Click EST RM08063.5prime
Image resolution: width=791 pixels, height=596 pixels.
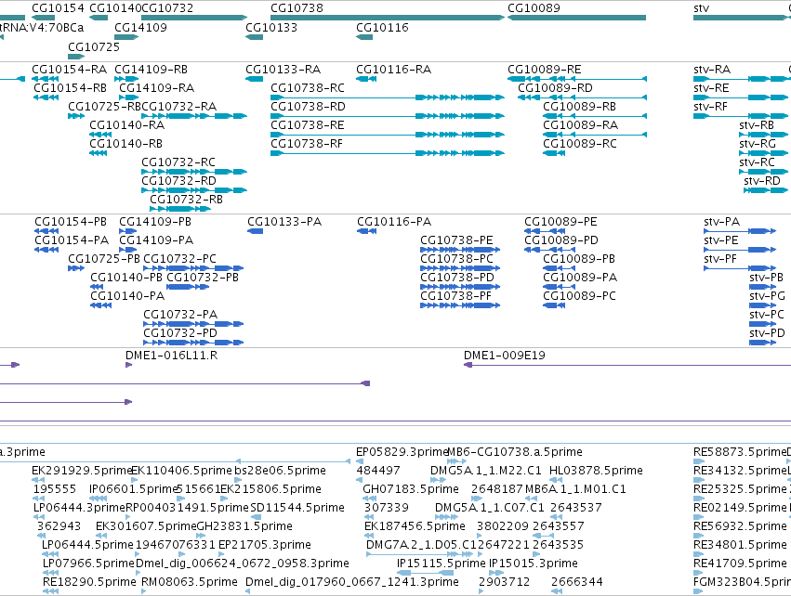(x=190, y=582)
